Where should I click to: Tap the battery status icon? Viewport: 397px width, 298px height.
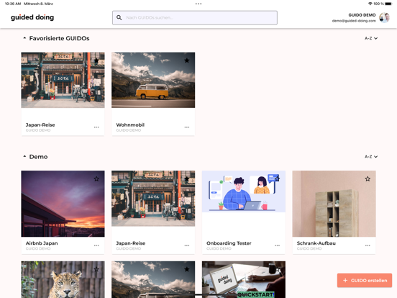[x=388, y=4]
